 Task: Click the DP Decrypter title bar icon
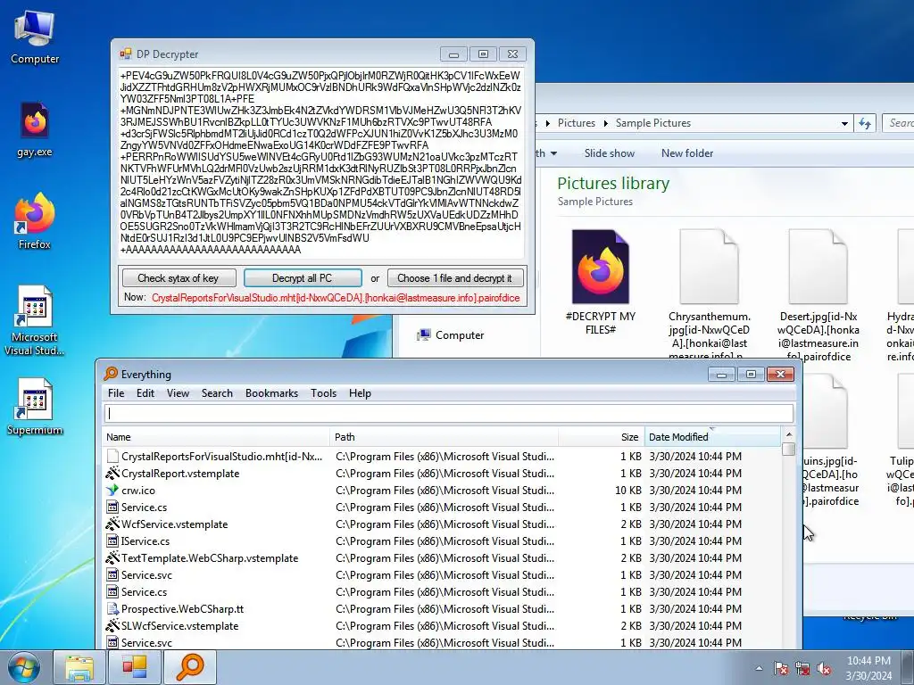tap(125, 54)
